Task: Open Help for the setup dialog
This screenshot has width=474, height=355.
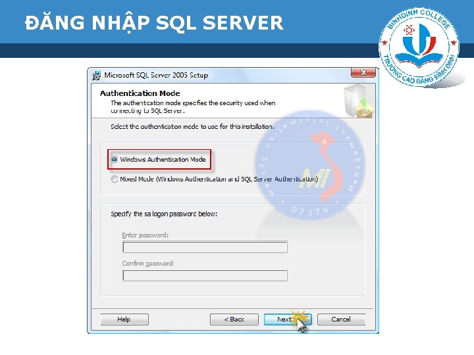Action: pyautogui.click(x=124, y=319)
